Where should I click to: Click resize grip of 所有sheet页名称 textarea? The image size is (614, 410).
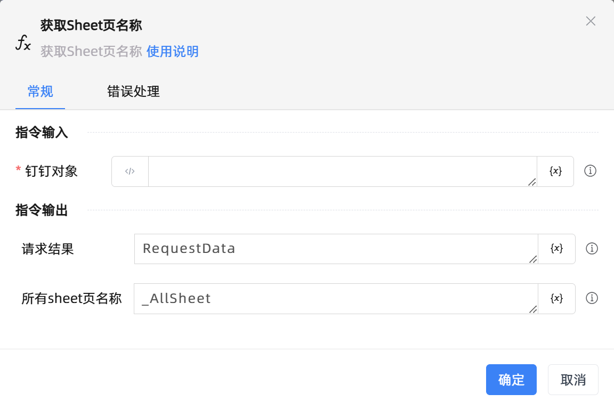pyautogui.click(x=533, y=309)
